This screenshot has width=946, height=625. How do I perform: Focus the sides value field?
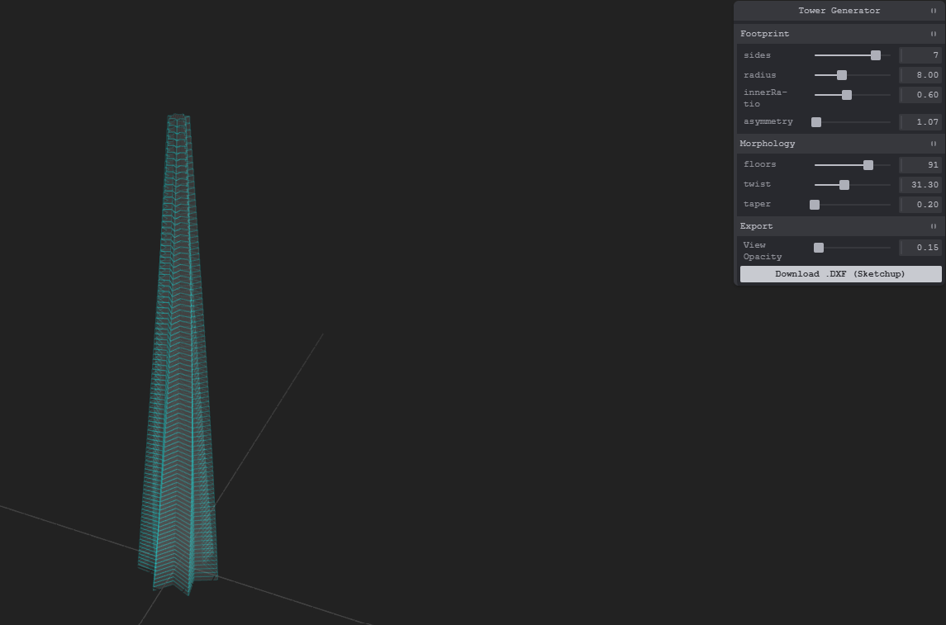pyautogui.click(x=920, y=55)
